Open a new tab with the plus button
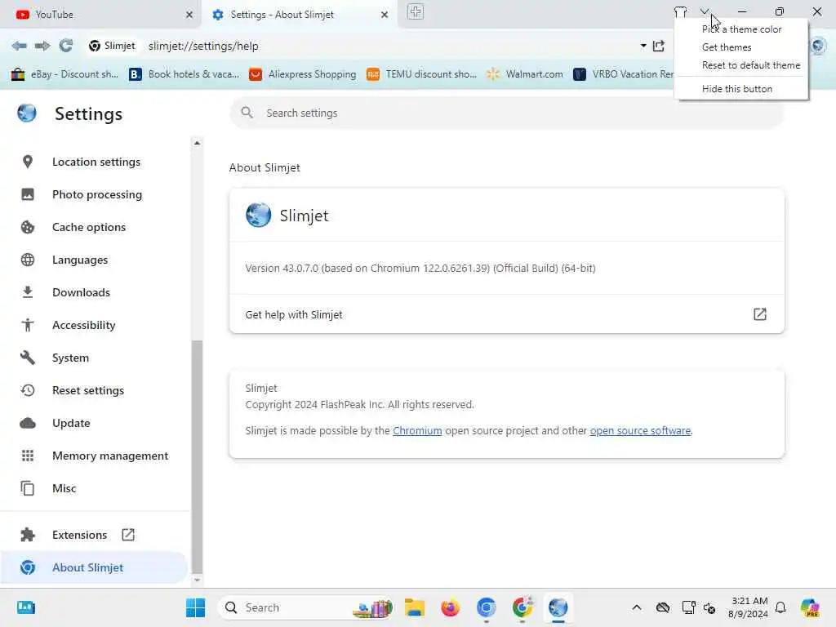The height and width of the screenshot is (627, 836). pyautogui.click(x=416, y=11)
